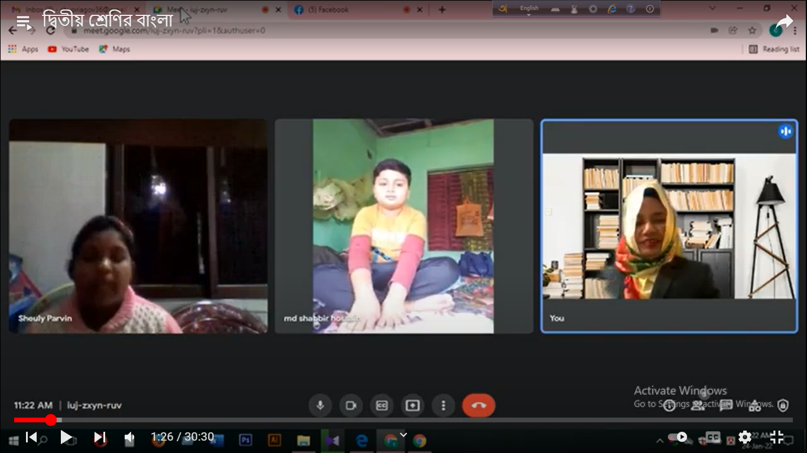Click the last round icon on Avro toolbar

click(650, 9)
